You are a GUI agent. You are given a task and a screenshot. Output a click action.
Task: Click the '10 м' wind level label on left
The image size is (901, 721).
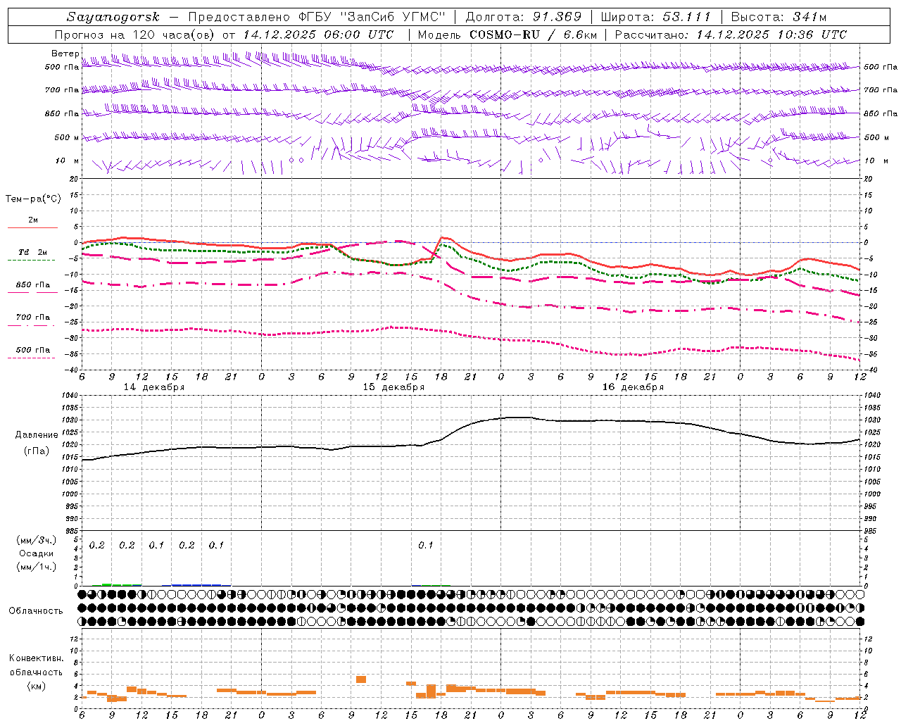tap(67, 161)
